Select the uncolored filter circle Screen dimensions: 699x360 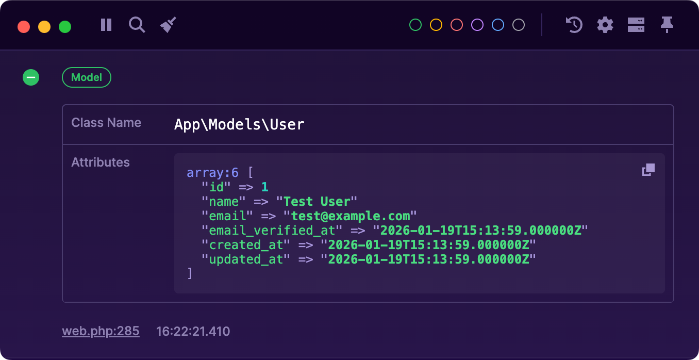point(518,24)
